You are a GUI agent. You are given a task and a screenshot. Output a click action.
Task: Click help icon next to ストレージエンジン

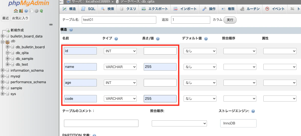[x=253, y=111]
